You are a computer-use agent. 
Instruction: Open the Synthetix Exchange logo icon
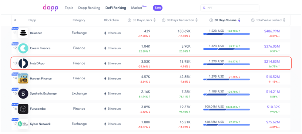coord(23,93)
